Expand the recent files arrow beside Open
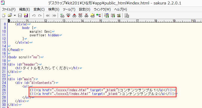Viewport: 202px width, 108px height. point(15,15)
